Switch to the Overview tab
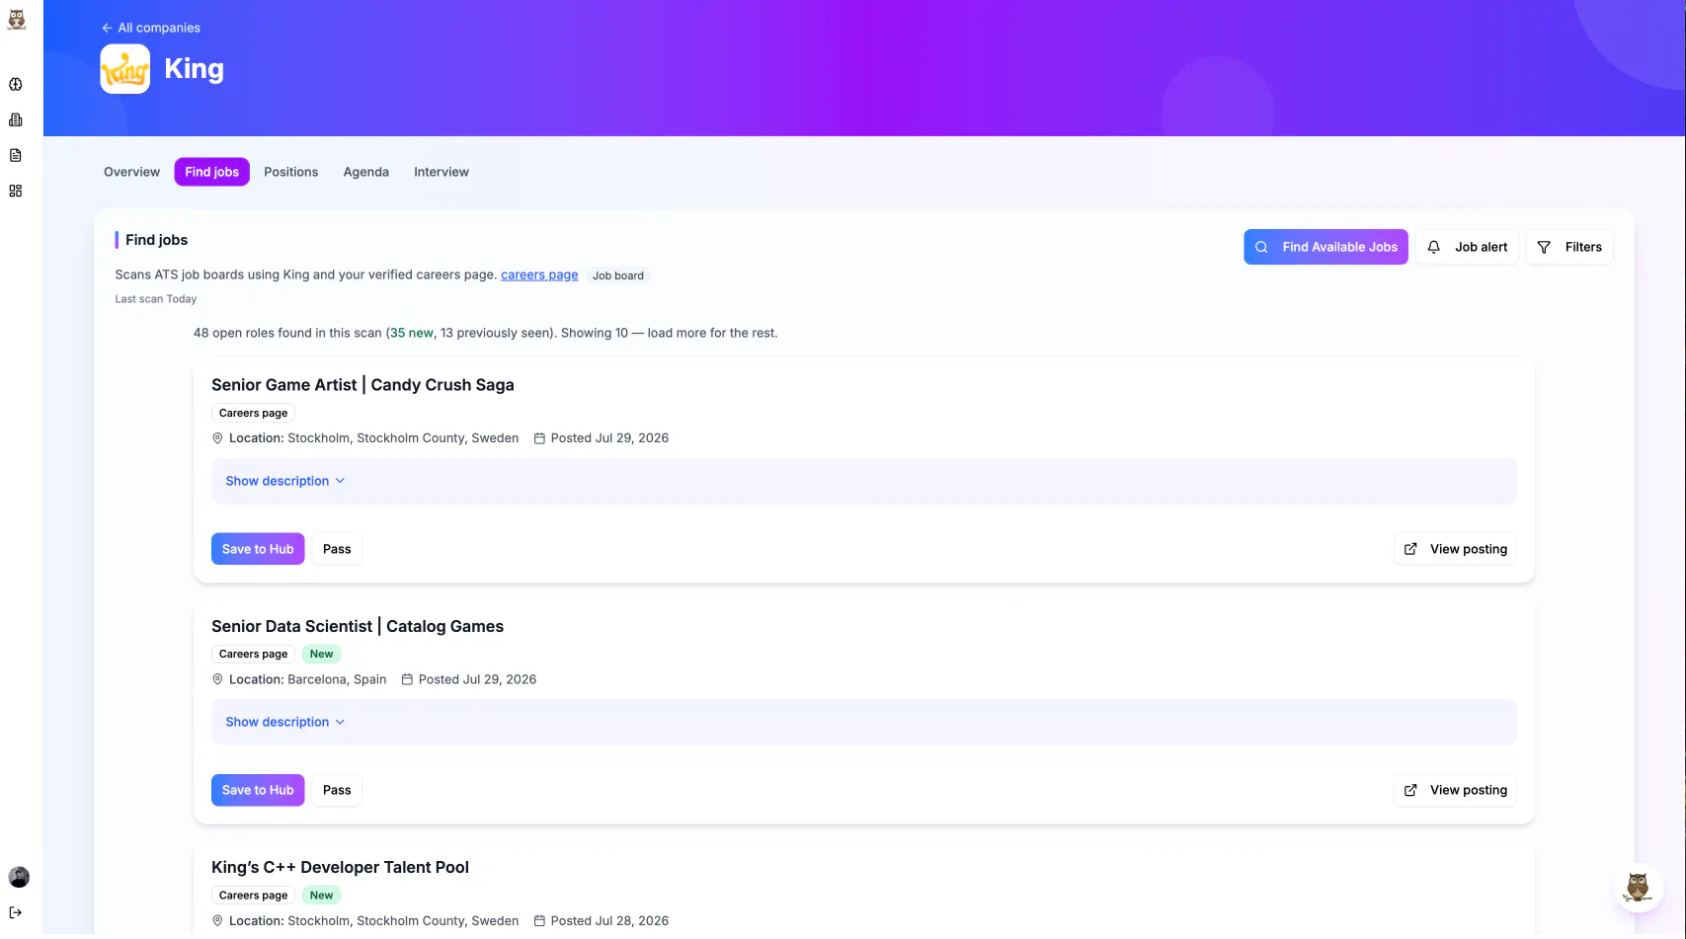Image resolution: width=1686 pixels, height=939 pixels. click(131, 172)
